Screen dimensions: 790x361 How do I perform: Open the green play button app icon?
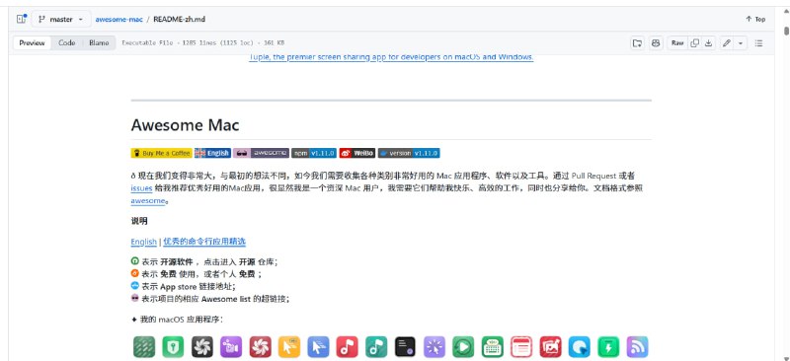click(x=463, y=347)
